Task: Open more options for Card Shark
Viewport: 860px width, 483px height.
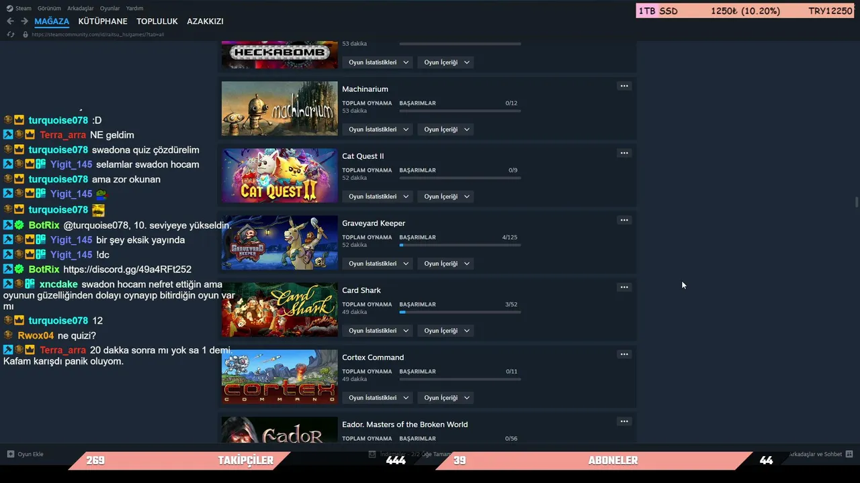Action: pos(624,287)
